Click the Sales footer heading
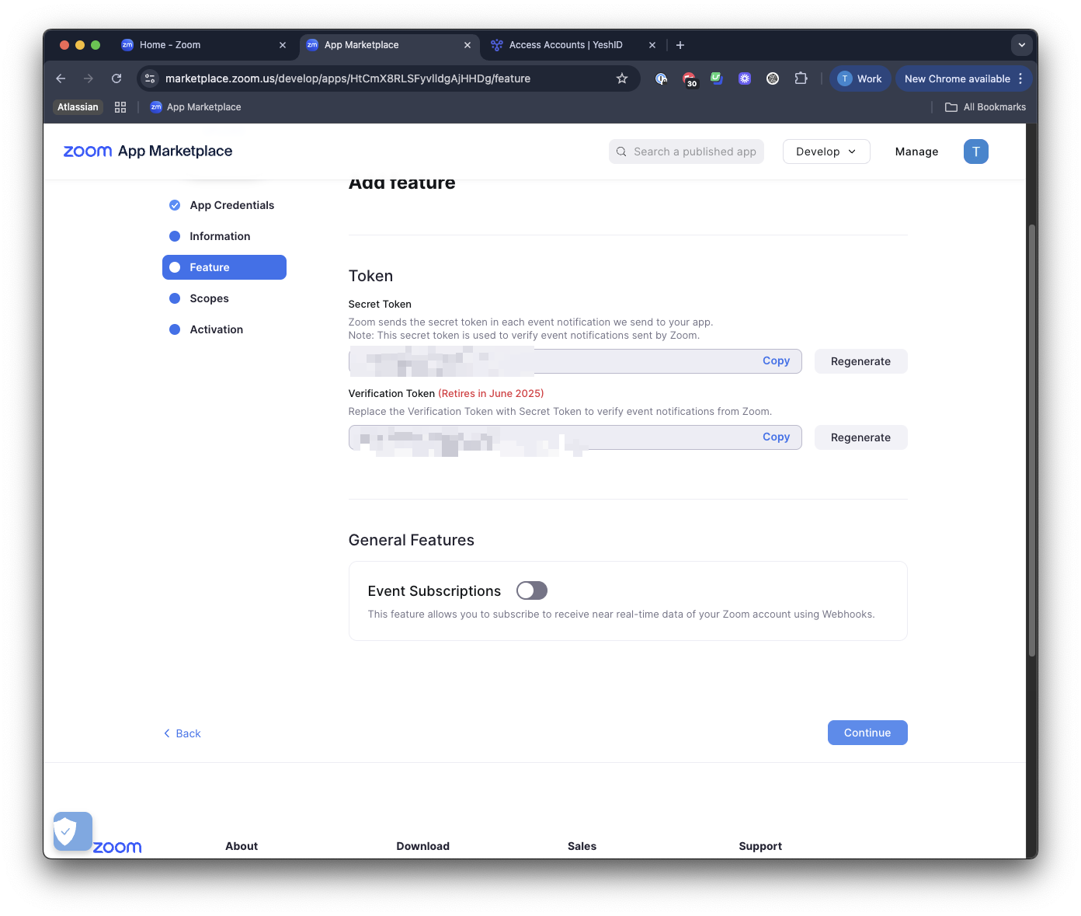 (582, 846)
